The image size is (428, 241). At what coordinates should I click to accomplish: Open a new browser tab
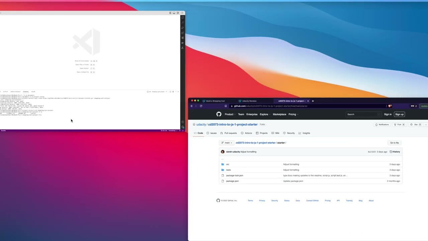(313, 101)
